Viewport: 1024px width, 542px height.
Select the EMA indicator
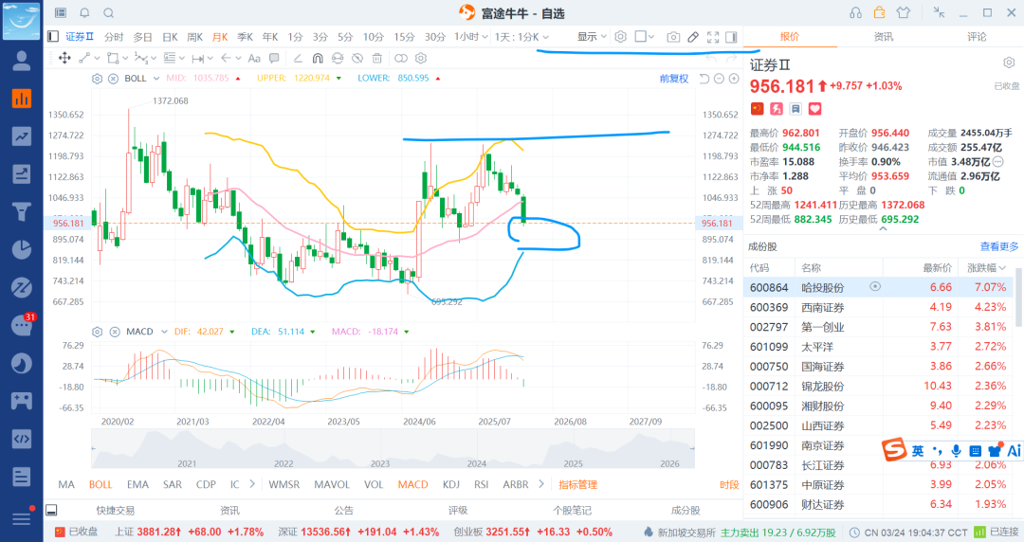point(137,484)
